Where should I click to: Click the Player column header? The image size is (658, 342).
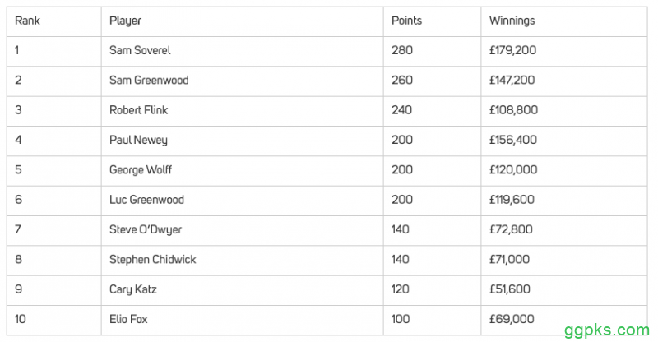pyautogui.click(x=127, y=21)
